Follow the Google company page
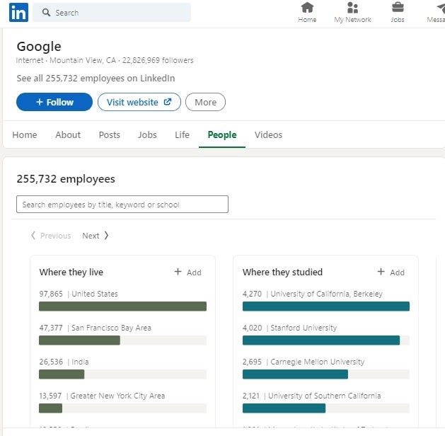This screenshot has width=445, height=436. (54, 102)
